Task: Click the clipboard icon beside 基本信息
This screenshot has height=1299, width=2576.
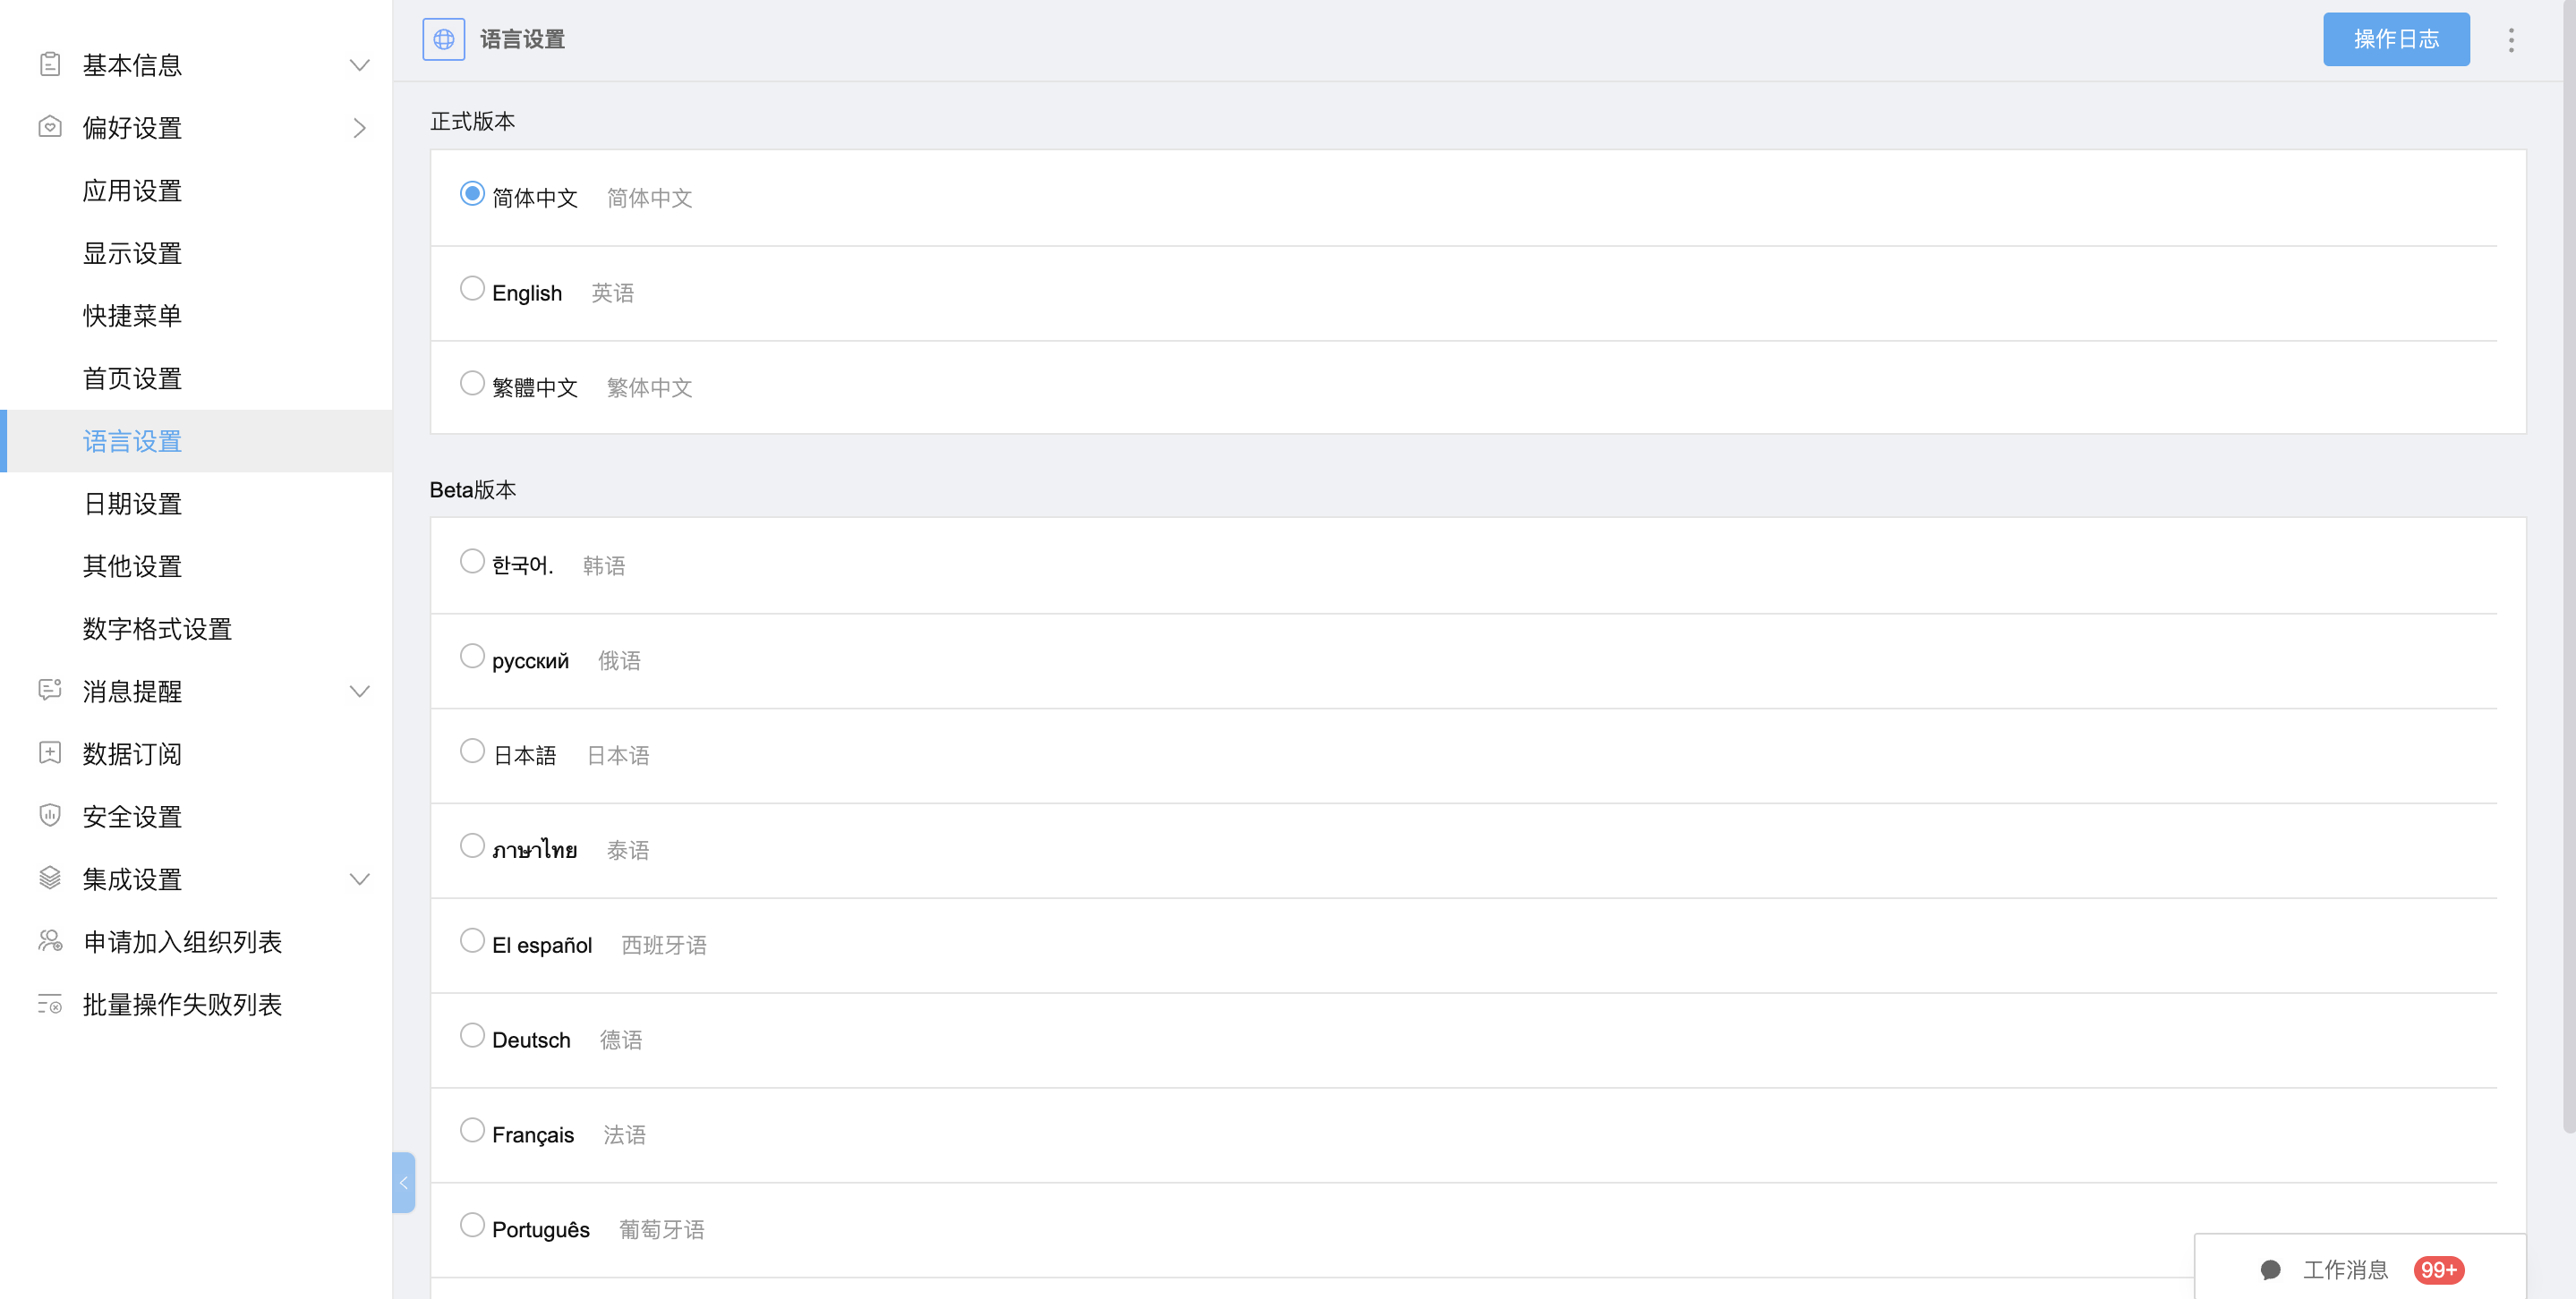Action: pos(50,65)
